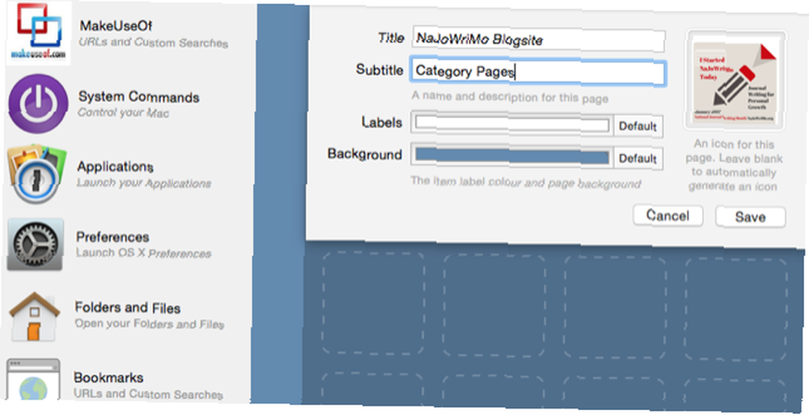The width and height of the screenshot is (809, 415).
Task: Select the Folders and Files house icon
Action: coord(34,315)
